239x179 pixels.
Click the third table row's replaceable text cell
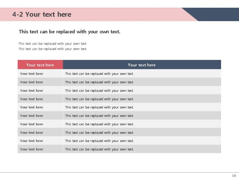pyautogui.click(x=99, y=91)
